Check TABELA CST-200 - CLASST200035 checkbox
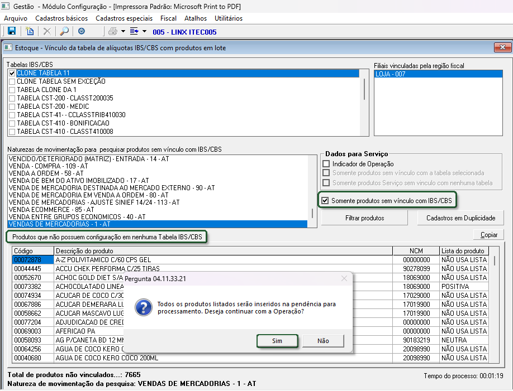This screenshot has height=391, width=513. pos(12,98)
